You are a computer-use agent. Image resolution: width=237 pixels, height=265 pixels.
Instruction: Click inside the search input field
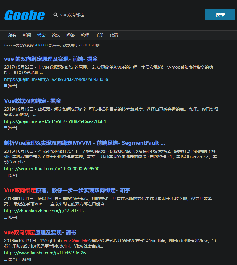tap(127, 15)
